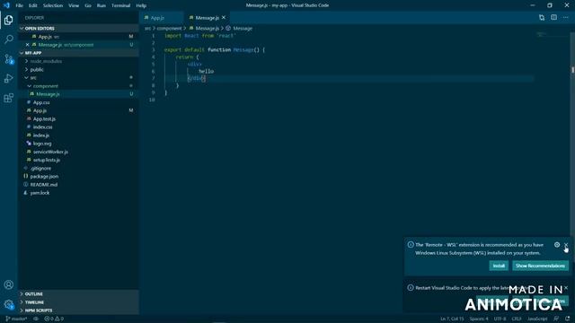Close the Message.js editor tab
This screenshot has height=323, width=575.
224,18
